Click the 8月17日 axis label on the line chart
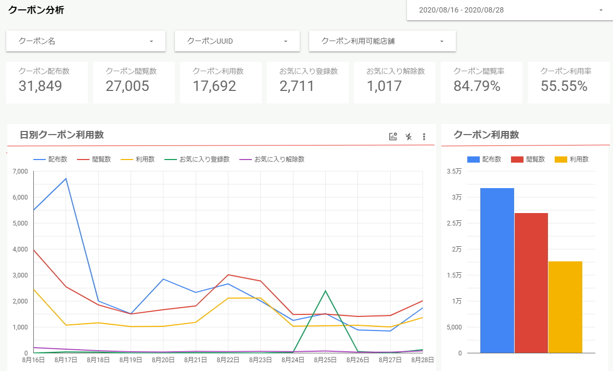The image size is (613, 371). [66, 360]
